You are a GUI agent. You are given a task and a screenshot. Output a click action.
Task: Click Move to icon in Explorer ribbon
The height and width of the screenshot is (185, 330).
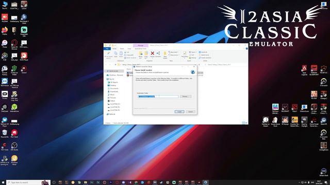[x=140, y=55]
